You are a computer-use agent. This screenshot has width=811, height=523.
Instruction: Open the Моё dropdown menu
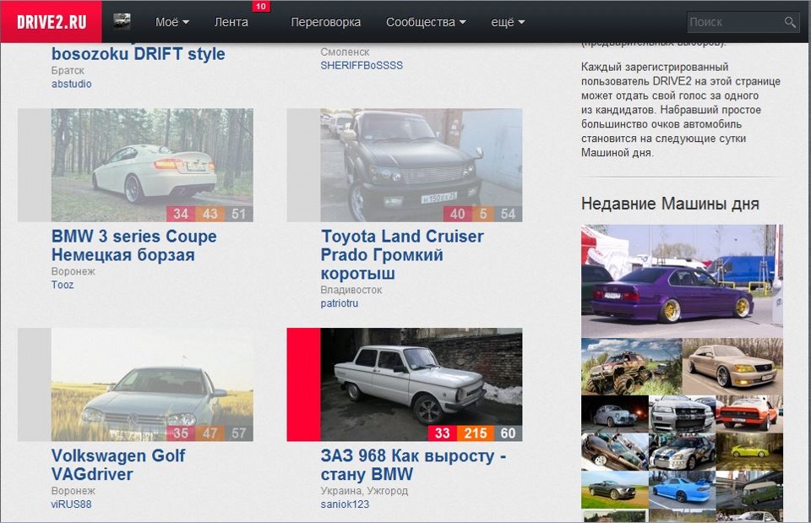(172, 22)
